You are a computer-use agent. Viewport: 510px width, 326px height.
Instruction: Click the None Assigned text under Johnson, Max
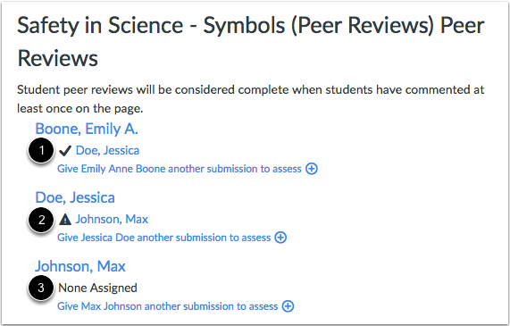[97, 288]
